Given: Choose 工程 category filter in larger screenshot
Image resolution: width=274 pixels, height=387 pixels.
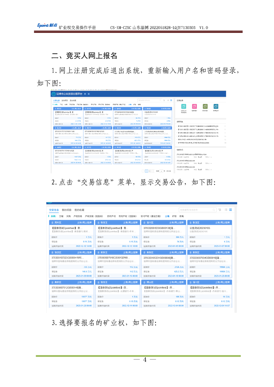Looking at the screenshot, I should (x=61, y=216).
